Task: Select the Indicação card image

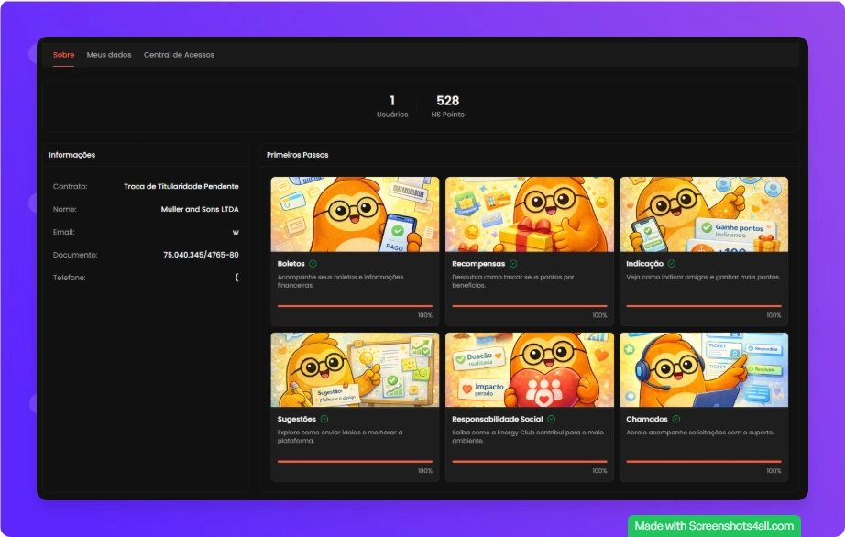Action: (x=703, y=214)
